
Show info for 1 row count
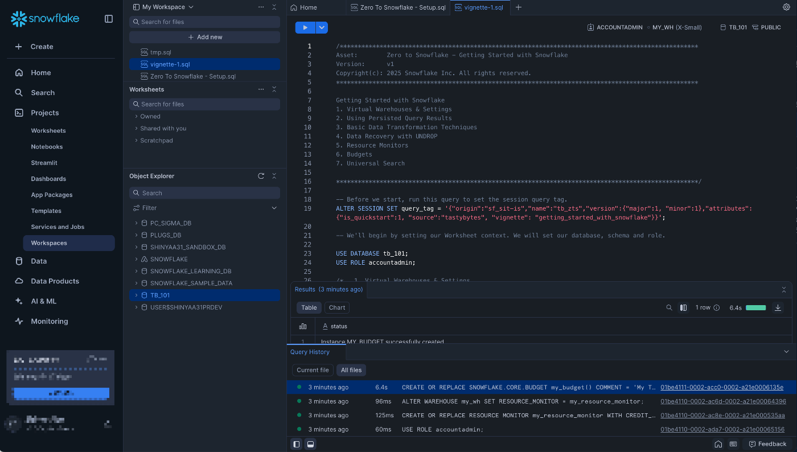pyautogui.click(x=717, y=307)
